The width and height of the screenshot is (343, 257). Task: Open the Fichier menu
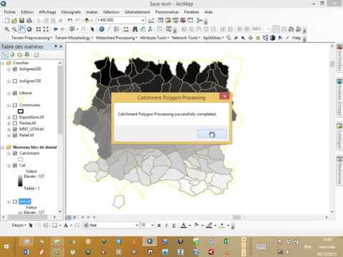[x=10, y=12]
